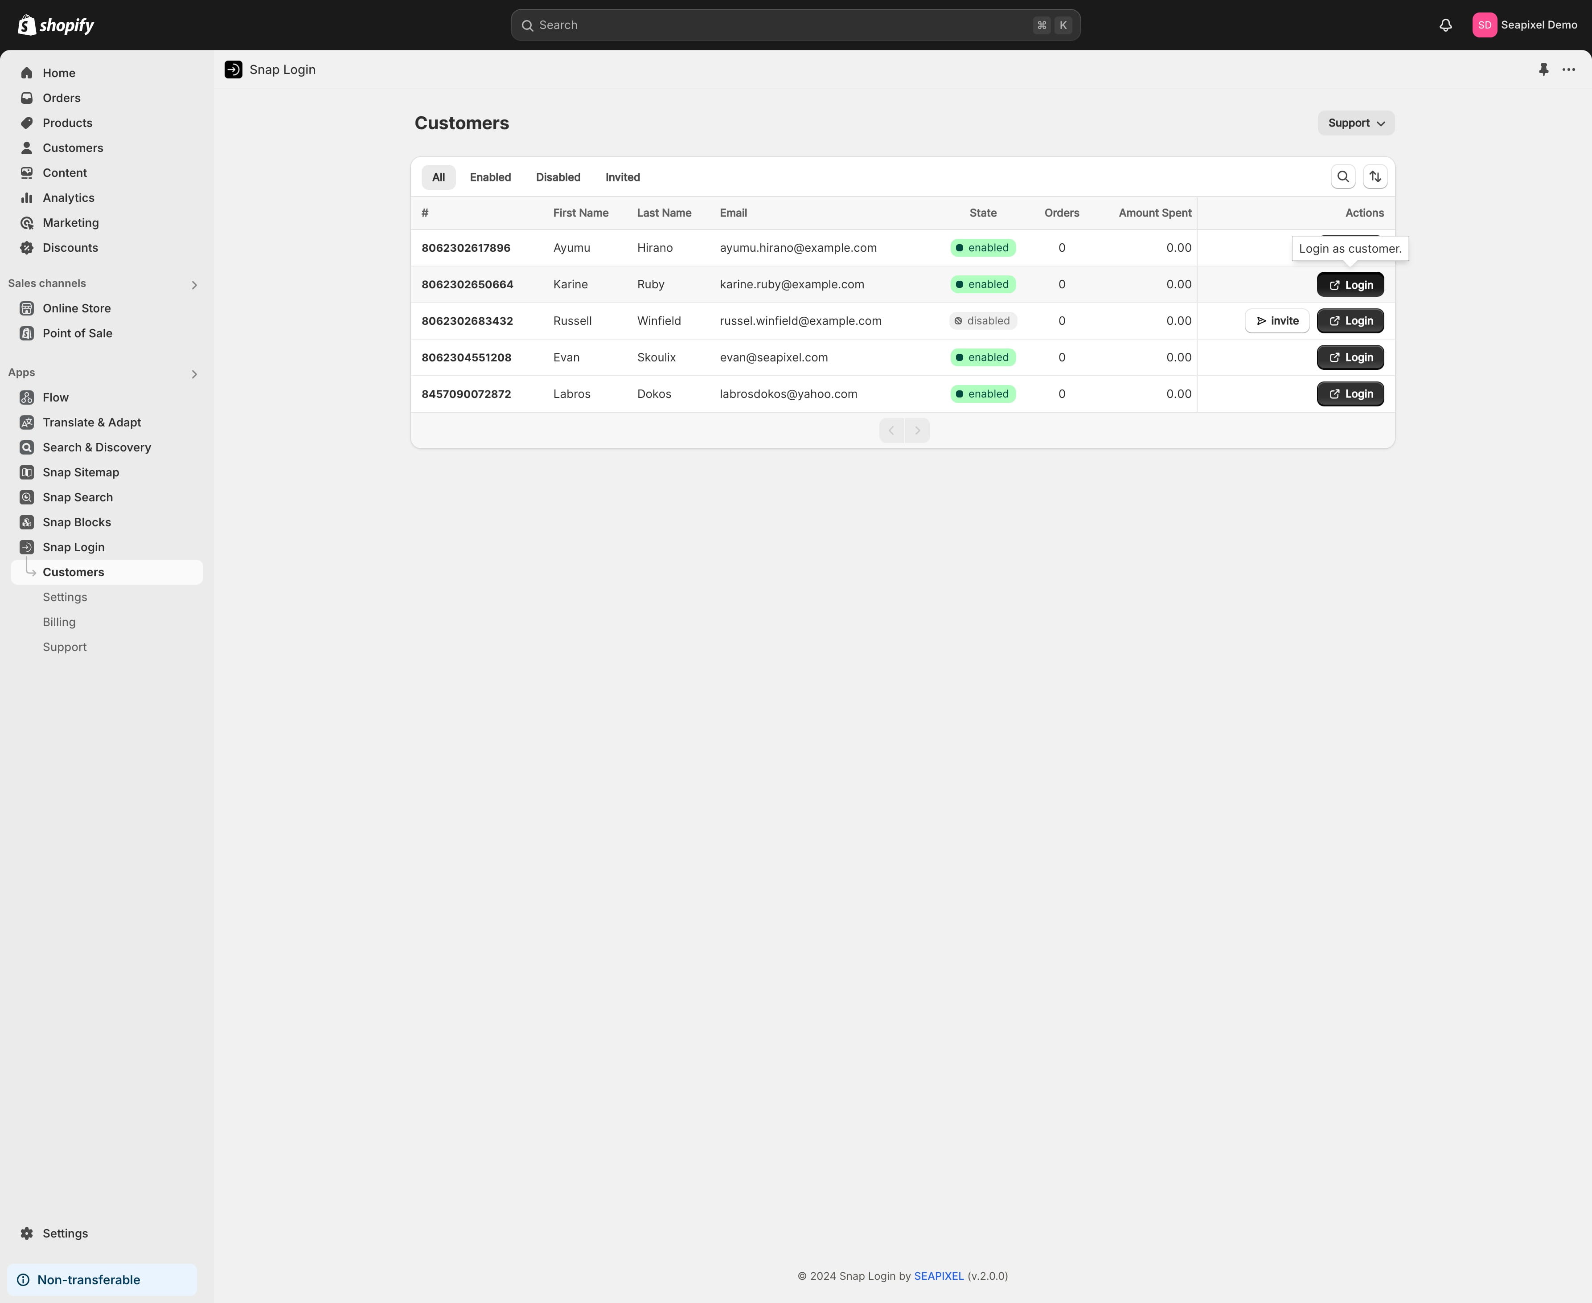Click the Seapixel Demo avatar badge
1592x1303 pixels.
(1485, 24)
